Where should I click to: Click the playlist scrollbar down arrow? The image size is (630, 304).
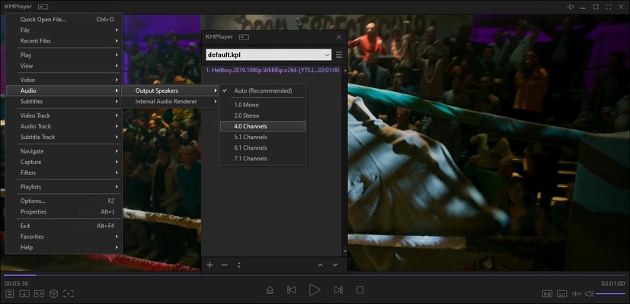(x=344, y=252)
